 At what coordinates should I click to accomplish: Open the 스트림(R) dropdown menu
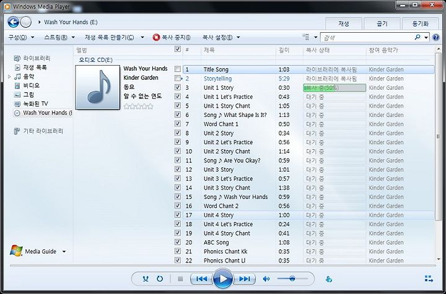click(59, 37)
